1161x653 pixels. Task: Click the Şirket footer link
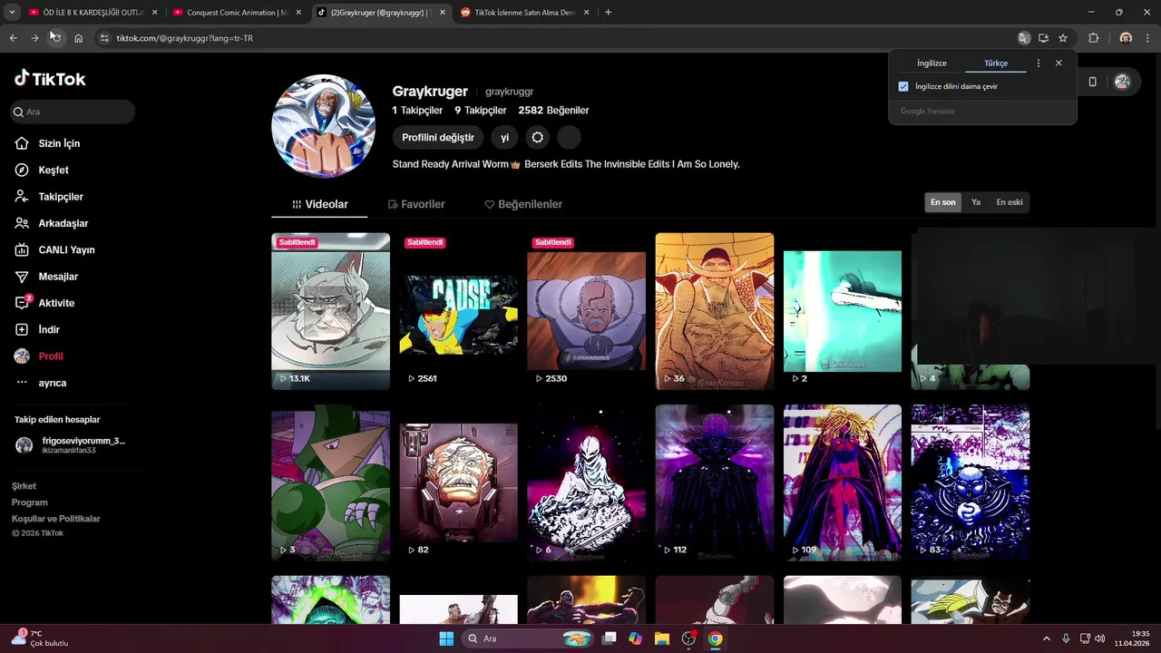pyautogui.click(x=24, y=486)
